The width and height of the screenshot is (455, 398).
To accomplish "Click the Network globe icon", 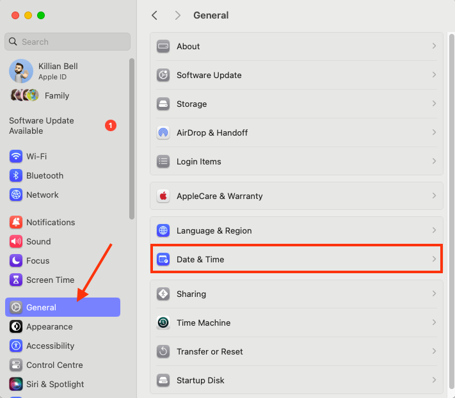I will point(16,195).
